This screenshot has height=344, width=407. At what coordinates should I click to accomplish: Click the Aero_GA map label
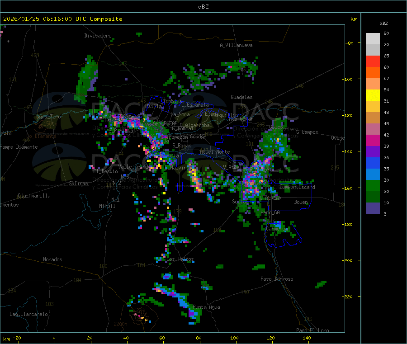click(x=270, y=212)
